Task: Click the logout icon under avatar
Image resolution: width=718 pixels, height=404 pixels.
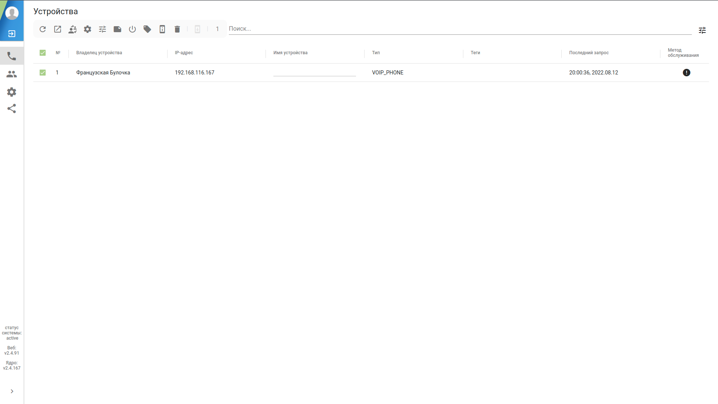Action: point(12,34)
